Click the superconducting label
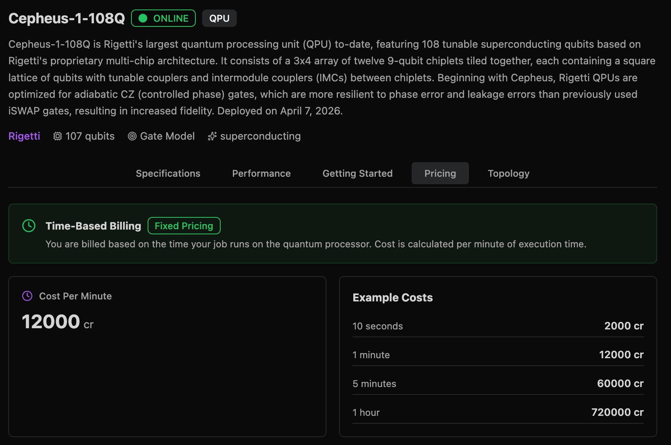This screenshot has height=445, width=671. pyautogui.click(x=261, y=136)
